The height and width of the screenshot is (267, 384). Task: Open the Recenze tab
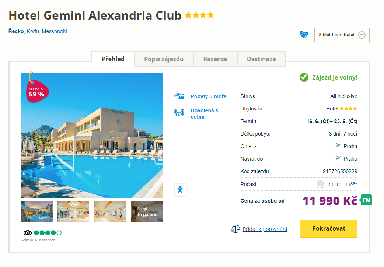tap(215, 59)
